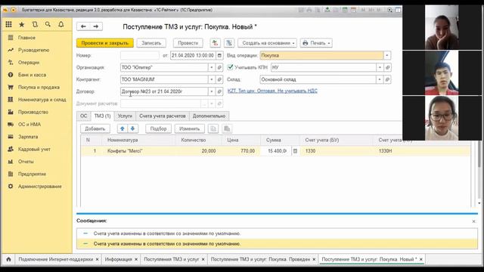484x272 pixels.
Task: Move table row up with blue arrow
Action: click(123, 128)
